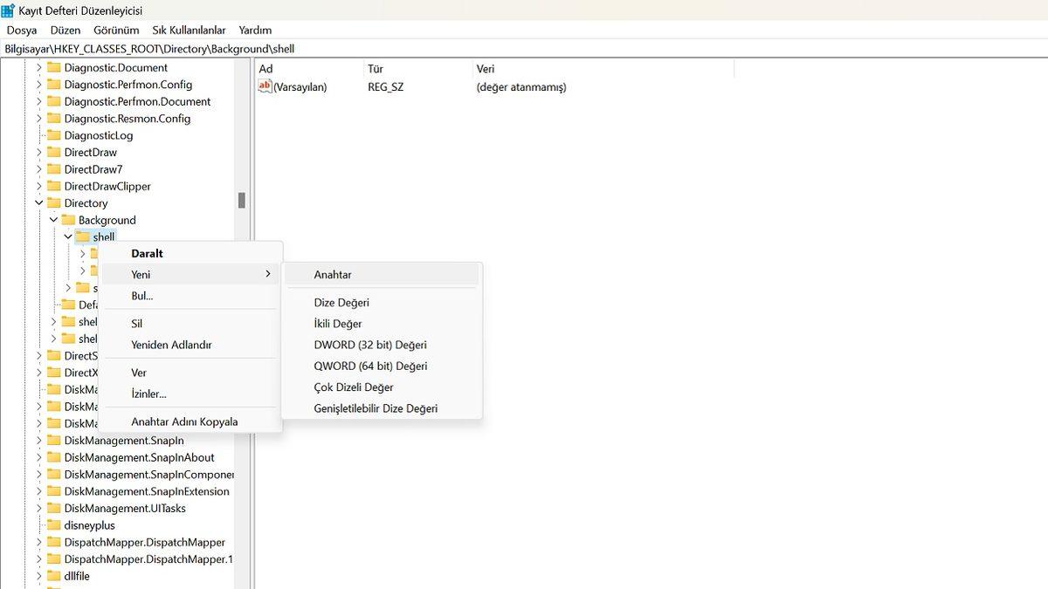Viewport: 1048px width, 589px height.
Task: Select DWORD (32 bit) Değeri option
Action: (x=370, y=345)
